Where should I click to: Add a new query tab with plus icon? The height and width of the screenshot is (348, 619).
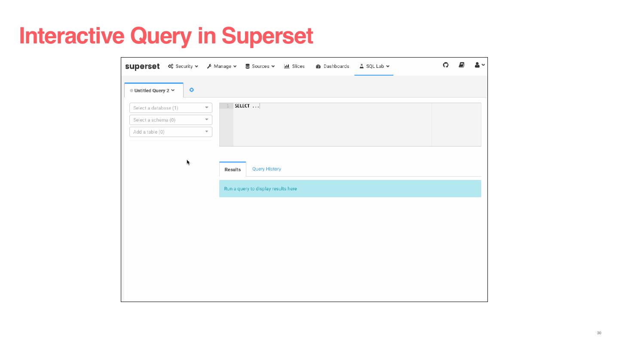pos(192,90)
